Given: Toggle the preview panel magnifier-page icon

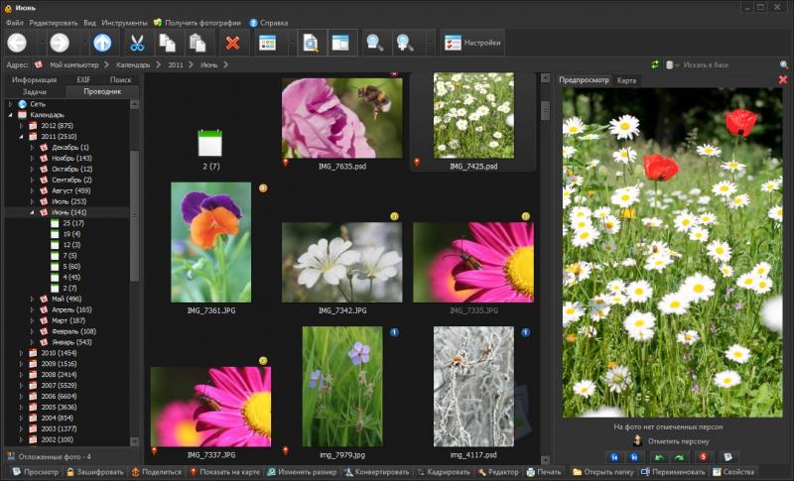Looking at the screenshot, I should tap(311, 43).
